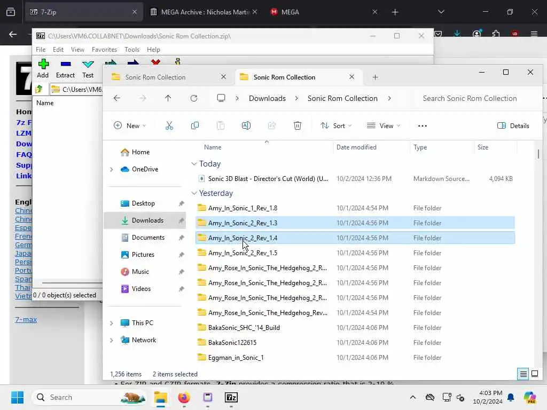Click the Explorer Forward arrow
Screen dimensions: 547x410
tap(142, 98)
